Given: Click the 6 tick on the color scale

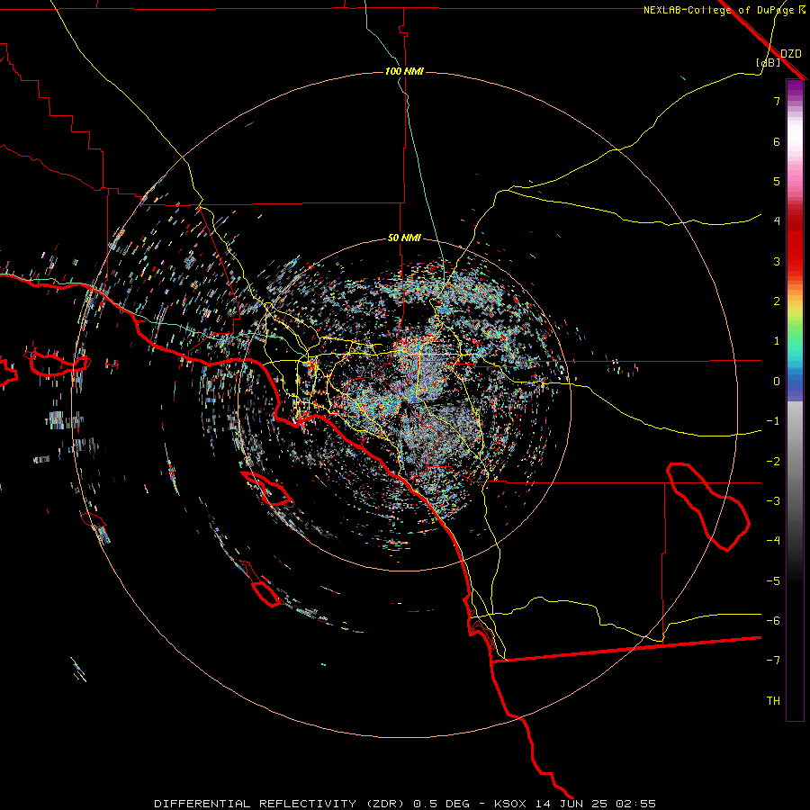Looking at the screenshot, I should coord(777,141).
